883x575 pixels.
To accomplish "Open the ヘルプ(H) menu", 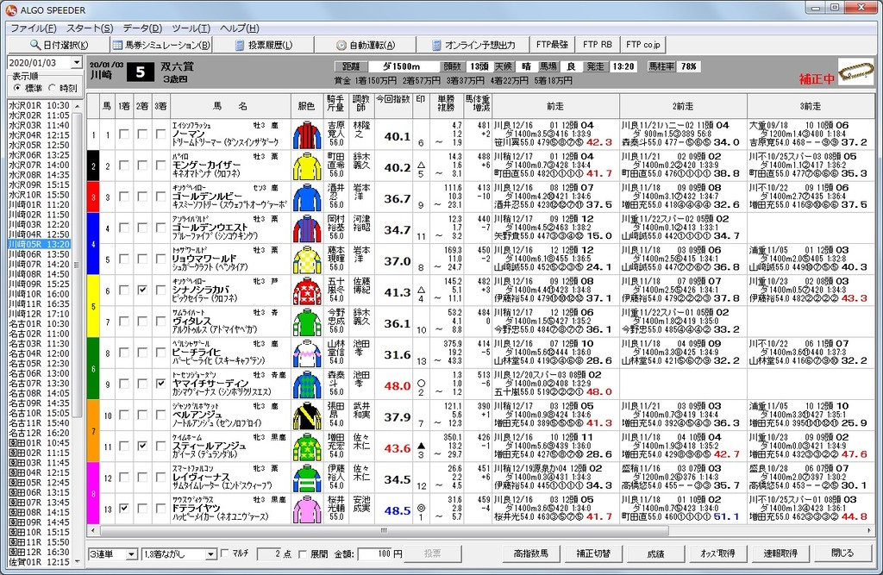I will click(x=240, y=28).
